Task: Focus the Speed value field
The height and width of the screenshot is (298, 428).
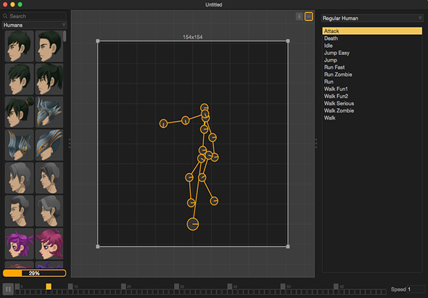Action: click(x=416, y=289)
